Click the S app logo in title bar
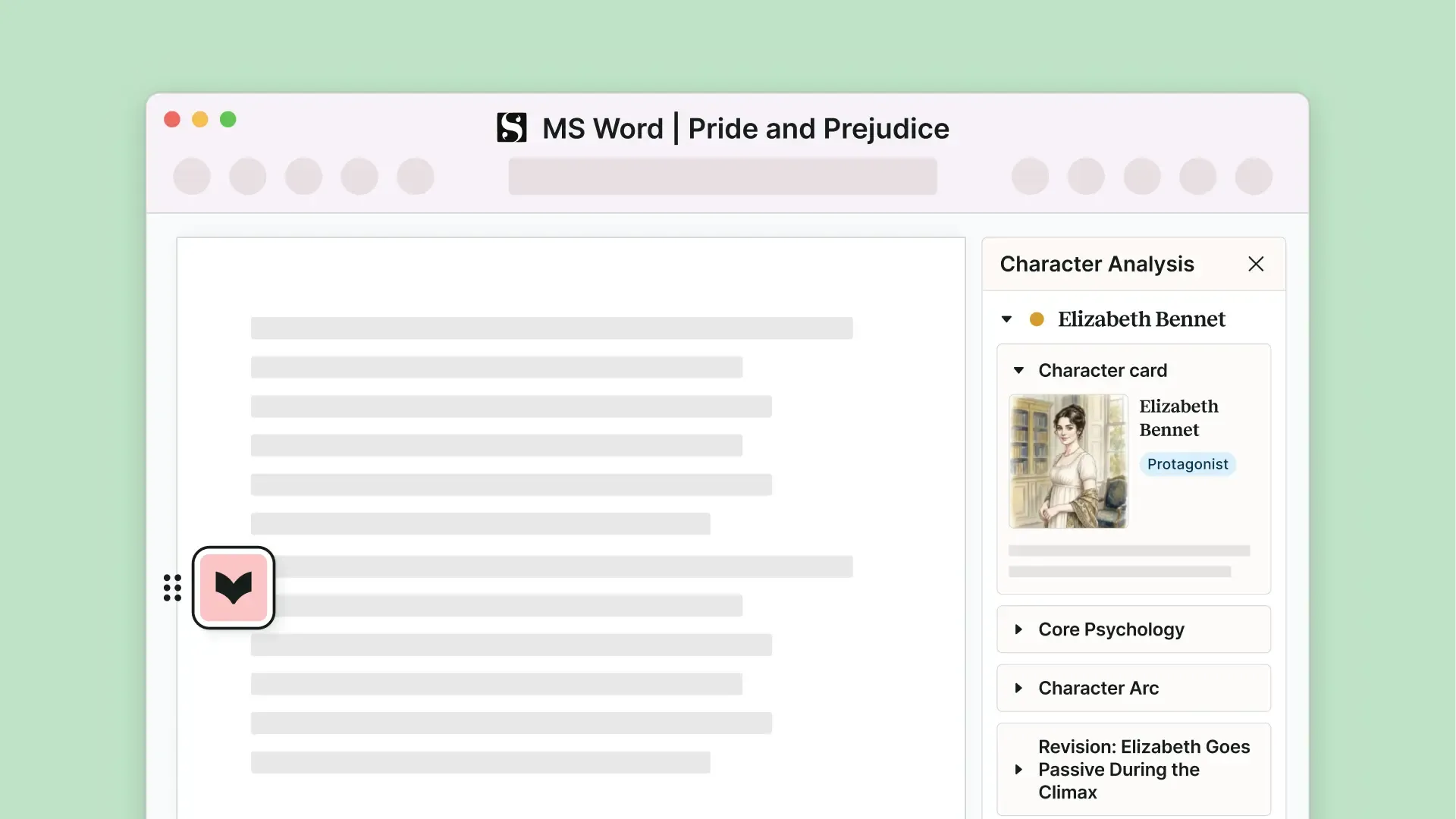Image resolution: width=1456 pixels, height=819 pixels. (512, 127)
